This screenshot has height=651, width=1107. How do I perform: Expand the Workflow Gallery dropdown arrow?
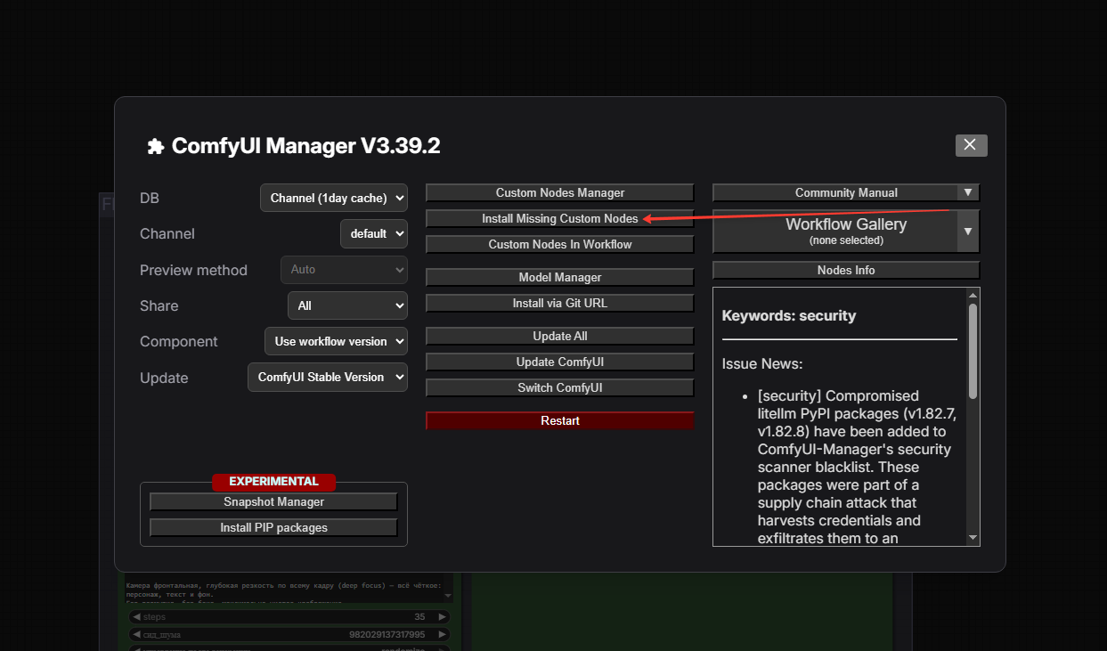(x=968, y=232)
